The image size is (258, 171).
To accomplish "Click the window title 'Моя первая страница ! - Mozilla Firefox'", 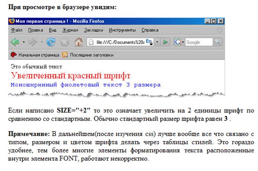I will point(60,21).
